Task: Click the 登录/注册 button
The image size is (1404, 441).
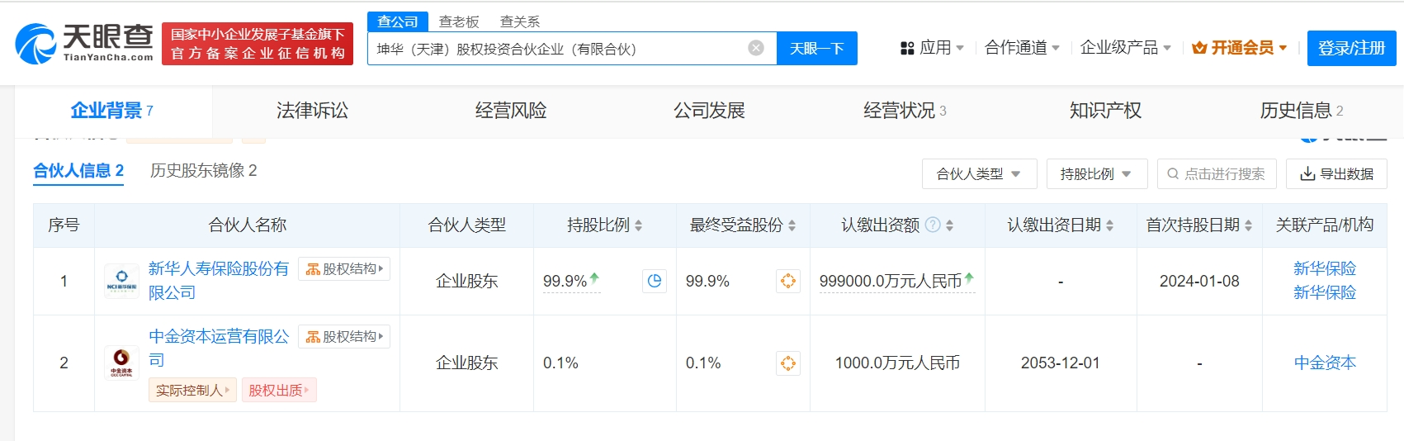Action: click(1352, 48)
